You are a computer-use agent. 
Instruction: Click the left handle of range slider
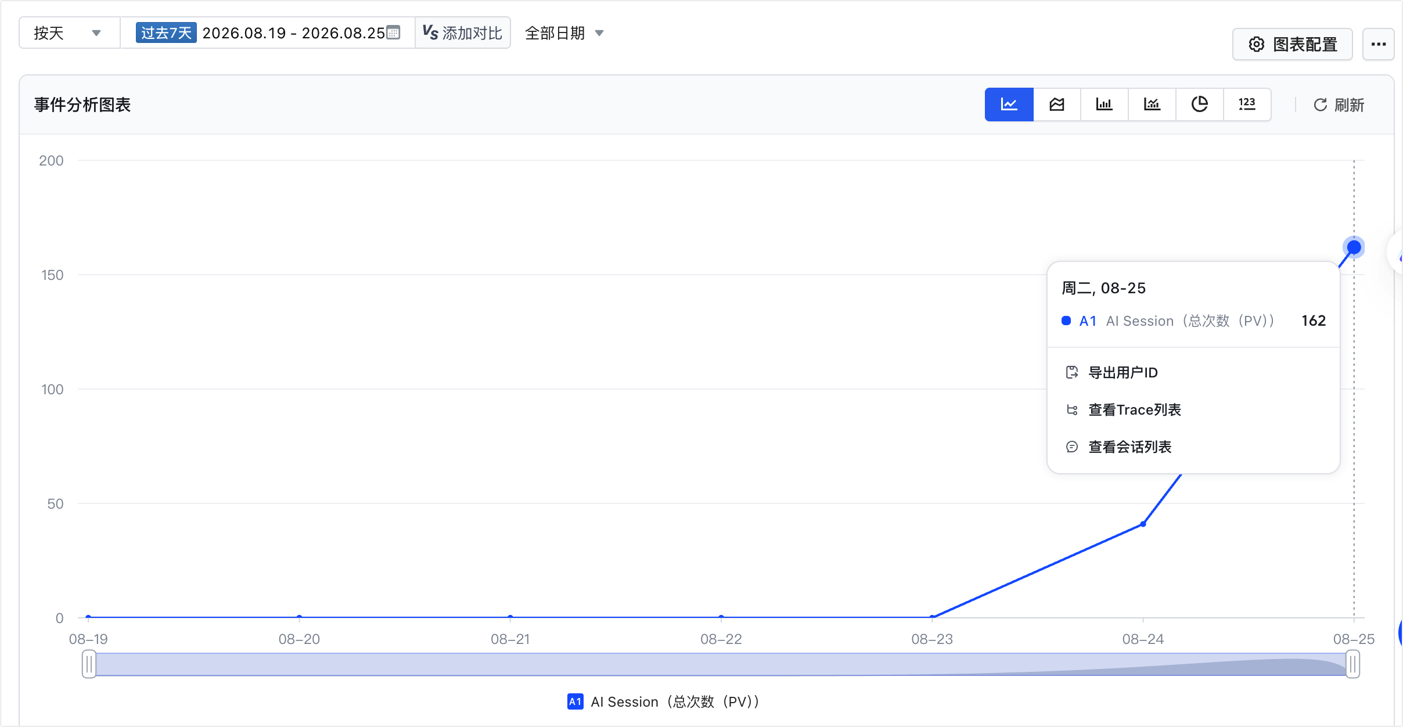pyautogui.click(x=89, y=664)
